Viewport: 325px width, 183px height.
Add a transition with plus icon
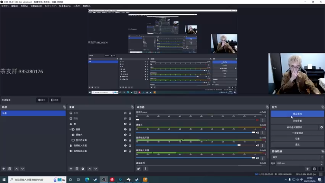coord(308,169)
